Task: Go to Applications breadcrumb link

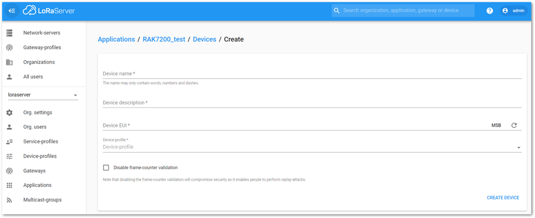Action: pos(116,40)
